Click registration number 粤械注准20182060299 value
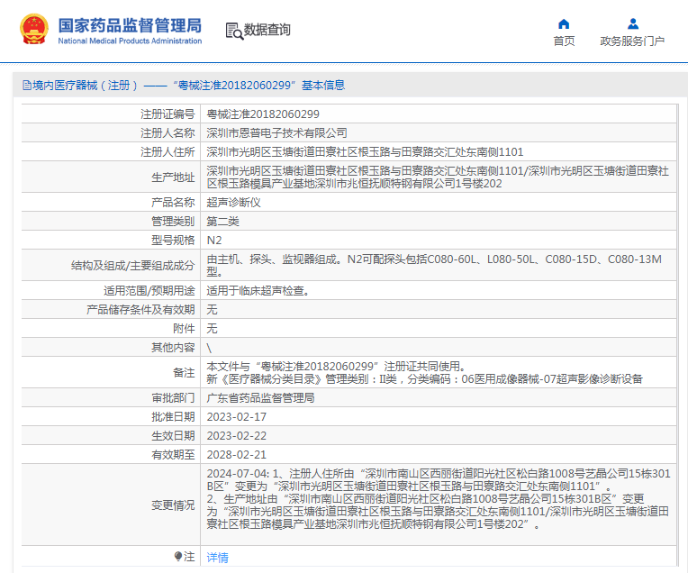688x573 pixels. (263, 114)
